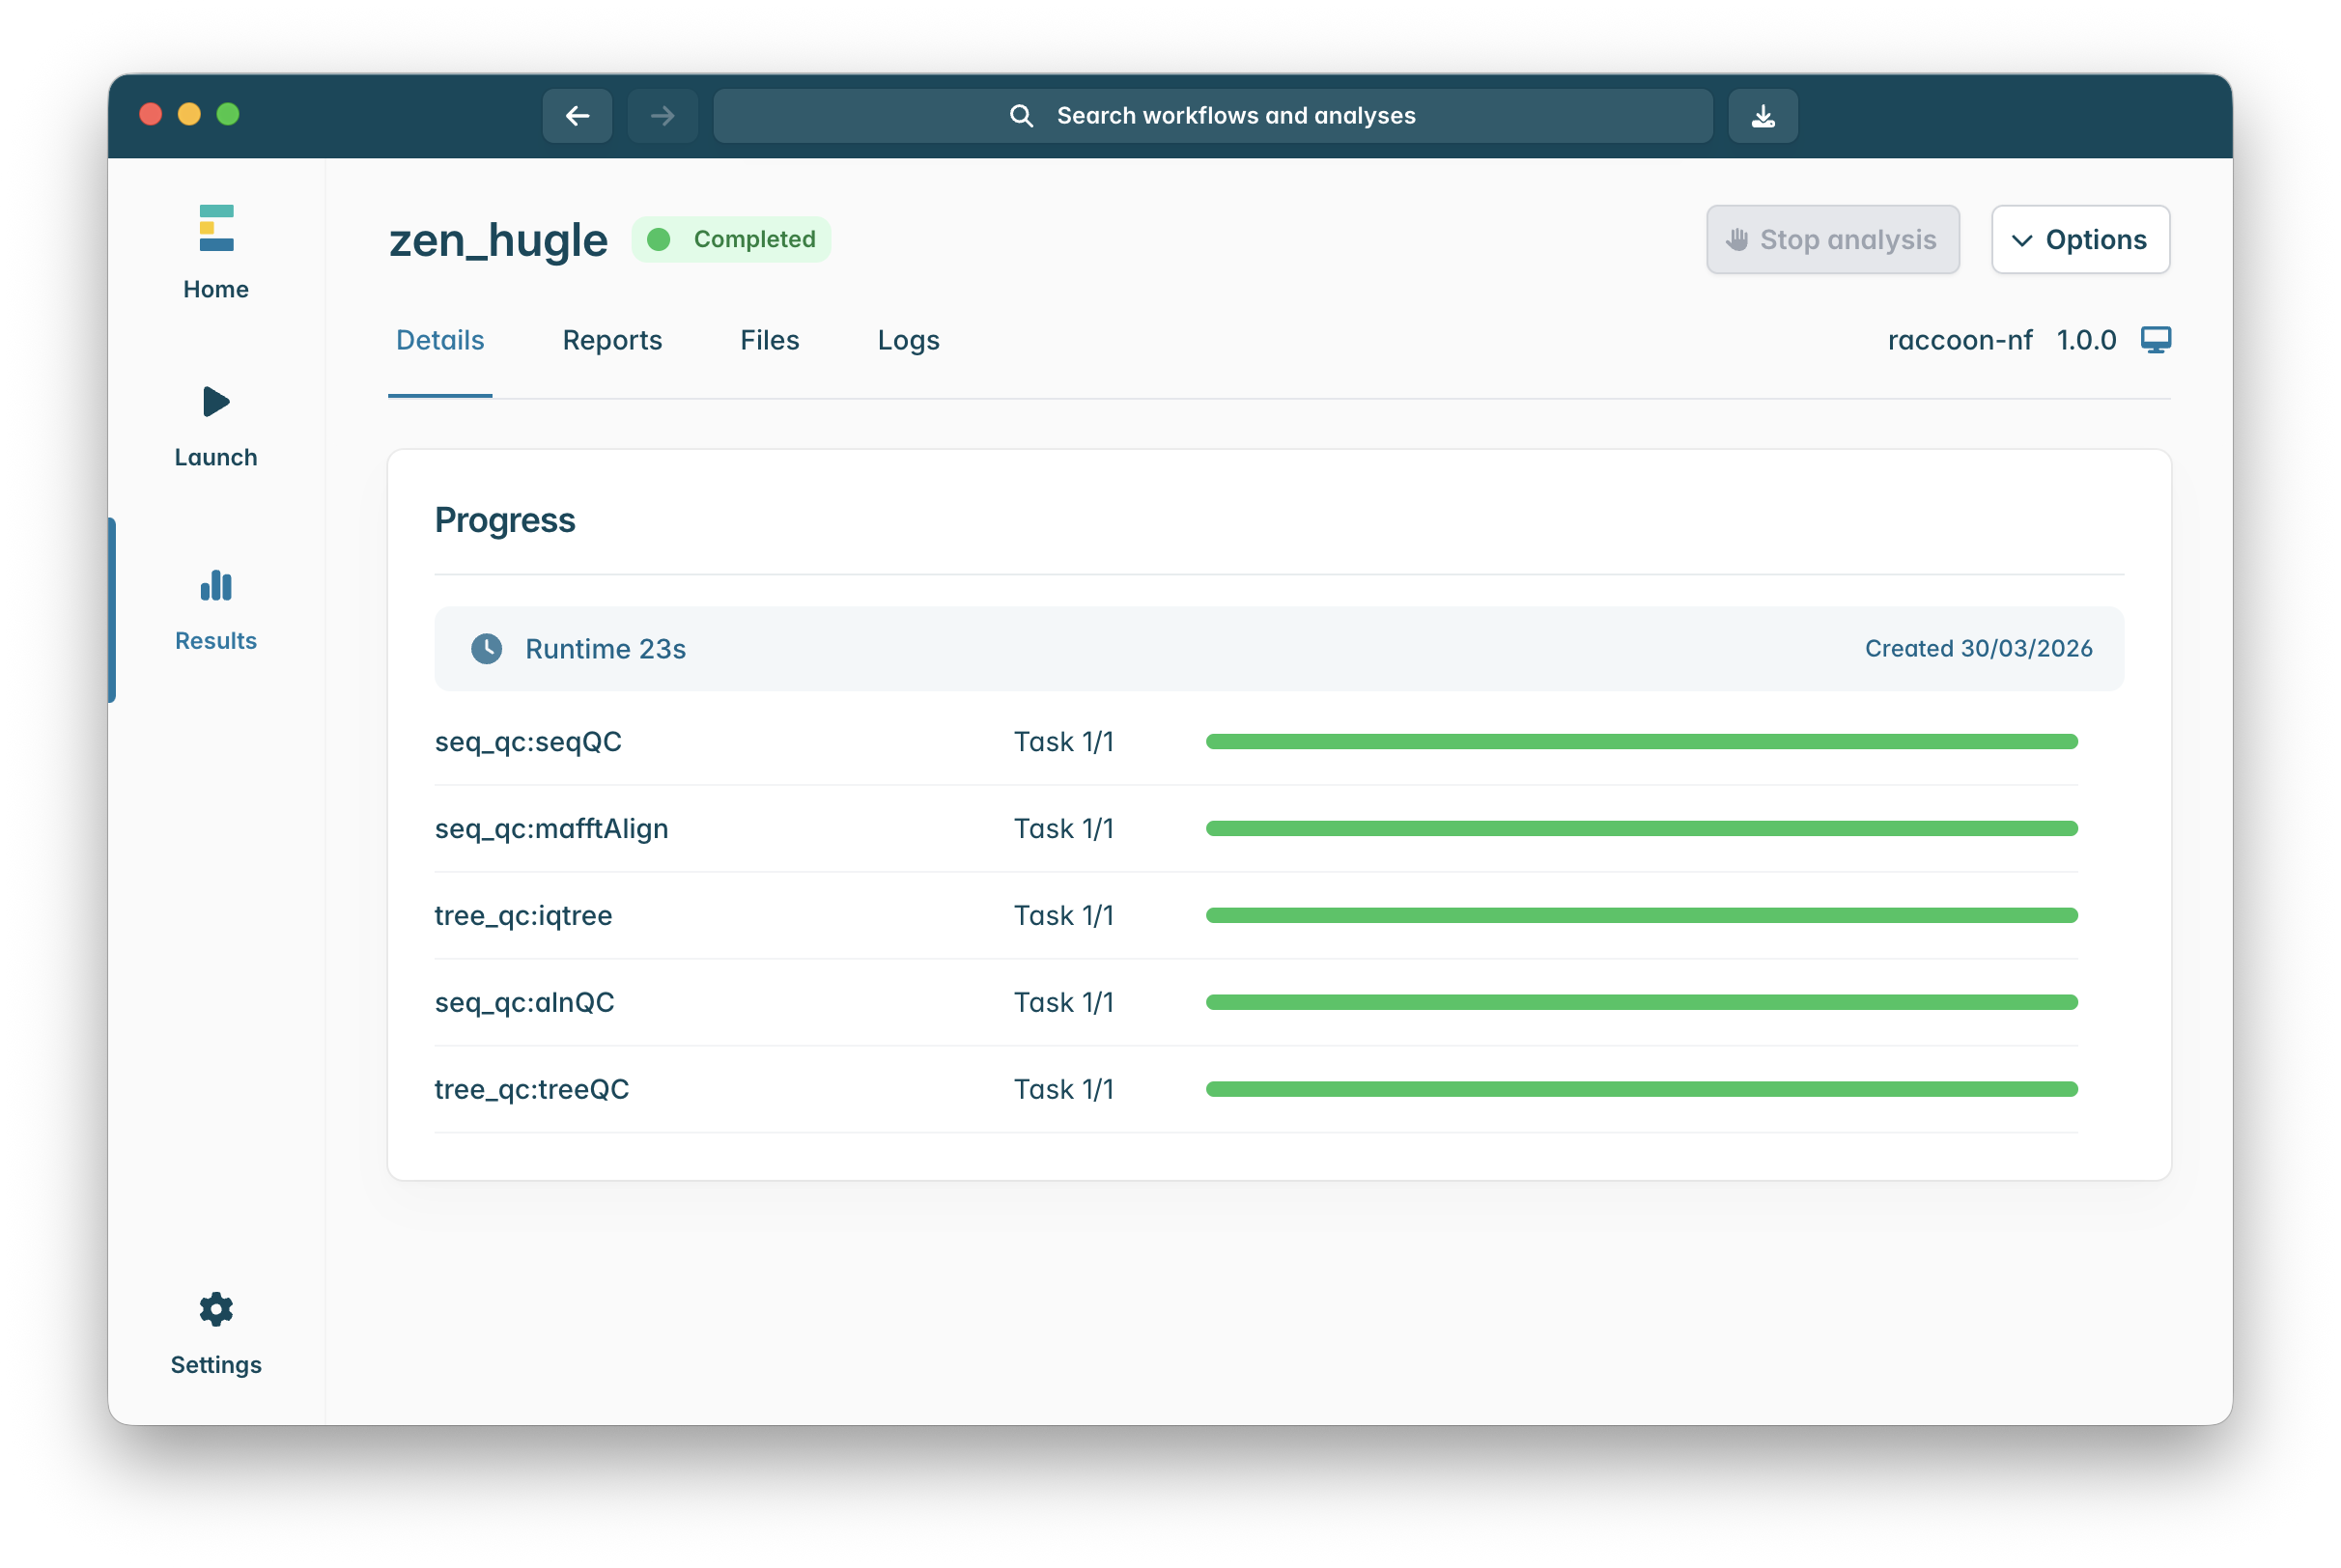Select the Details tab
The image size is (2341, 1568).
(x=440, y=340)
